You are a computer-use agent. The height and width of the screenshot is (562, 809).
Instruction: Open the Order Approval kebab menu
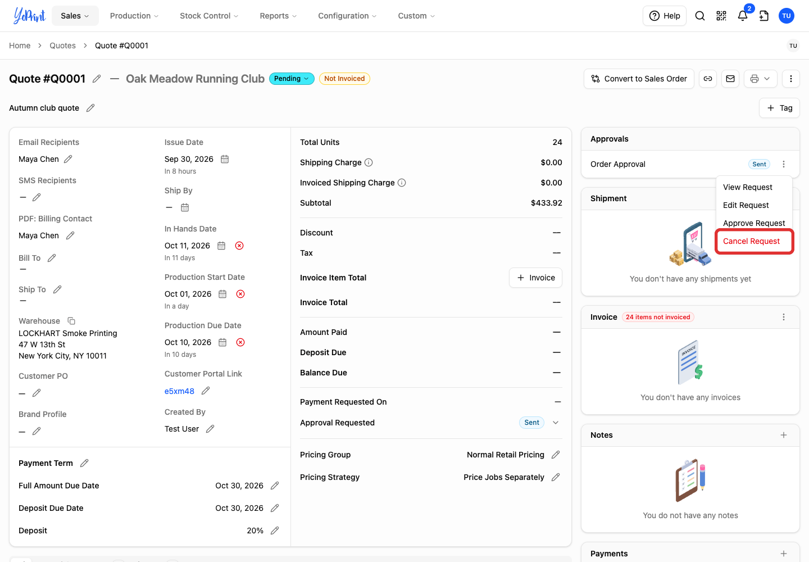(784, 164)
